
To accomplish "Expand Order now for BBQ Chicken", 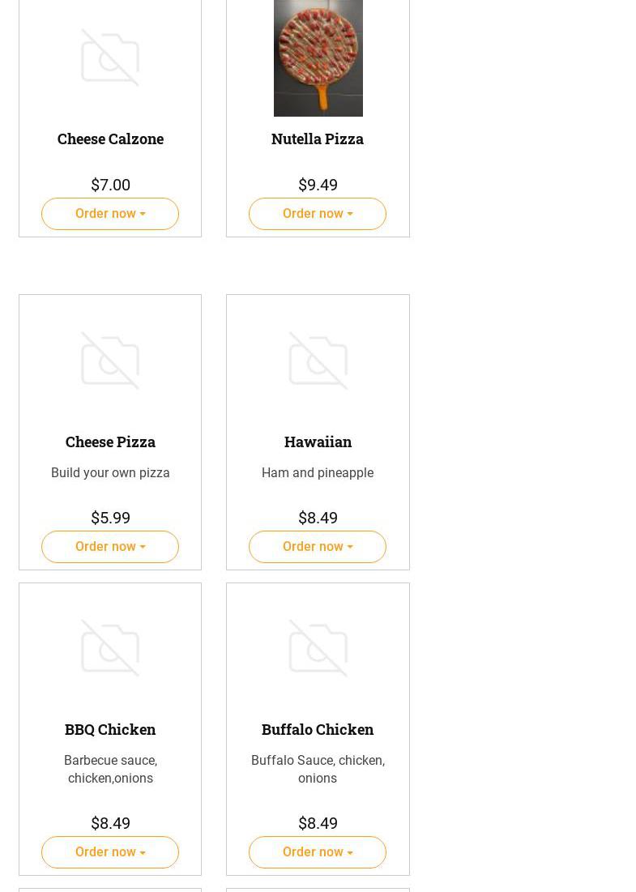I will 110,852.
